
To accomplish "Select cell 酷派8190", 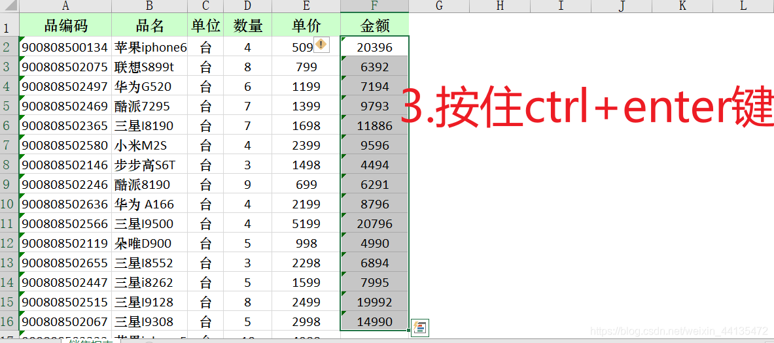I will [x=150, y=184].
